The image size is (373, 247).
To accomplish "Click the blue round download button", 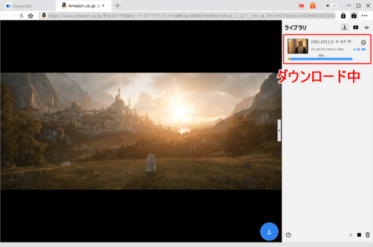I will 269,231.
